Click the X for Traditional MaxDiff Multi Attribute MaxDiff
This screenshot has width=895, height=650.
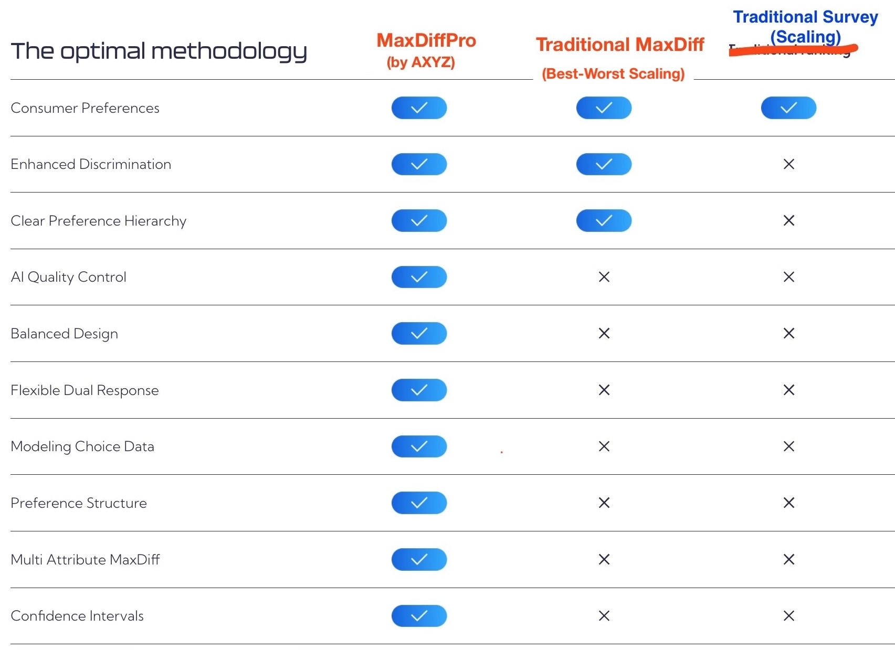[x=604, y=559]
